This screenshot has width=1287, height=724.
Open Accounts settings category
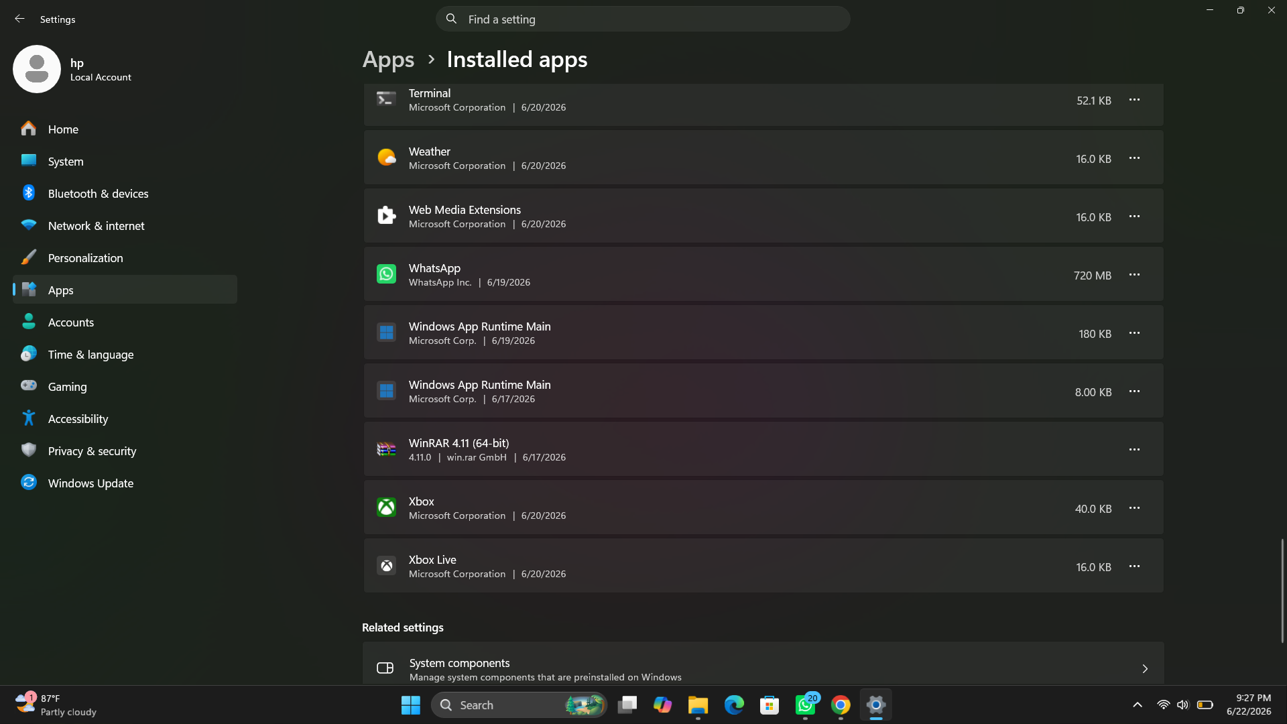[x=125, y=322]
